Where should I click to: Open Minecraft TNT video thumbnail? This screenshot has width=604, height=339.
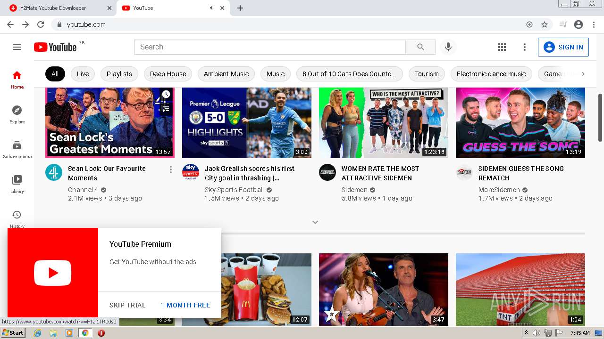(520, 290)
